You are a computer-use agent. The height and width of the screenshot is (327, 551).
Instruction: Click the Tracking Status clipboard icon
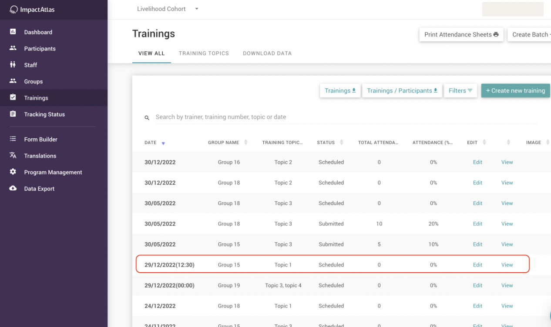(x=13, y=114)
